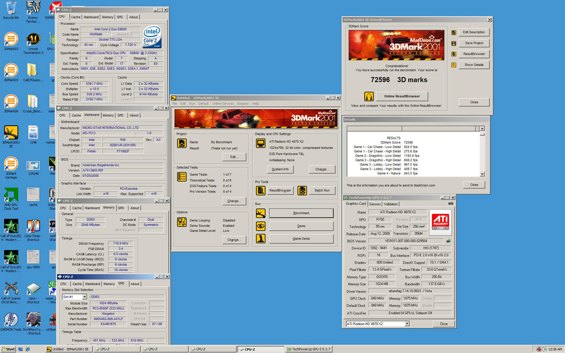The height and width of the screenshot is (353, 565).
Task: Click the Batch Run button
Action: tap(322, 190)
